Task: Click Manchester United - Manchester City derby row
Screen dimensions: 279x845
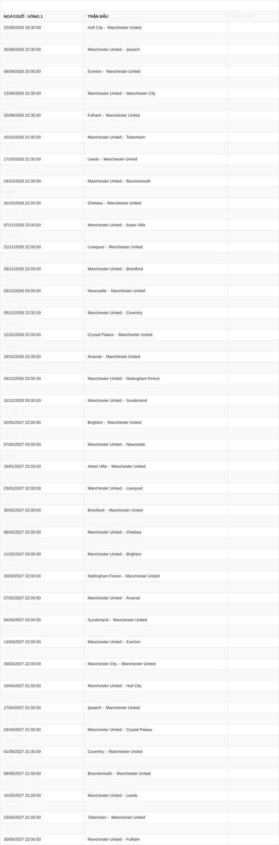Action: (x=122, y=93)
